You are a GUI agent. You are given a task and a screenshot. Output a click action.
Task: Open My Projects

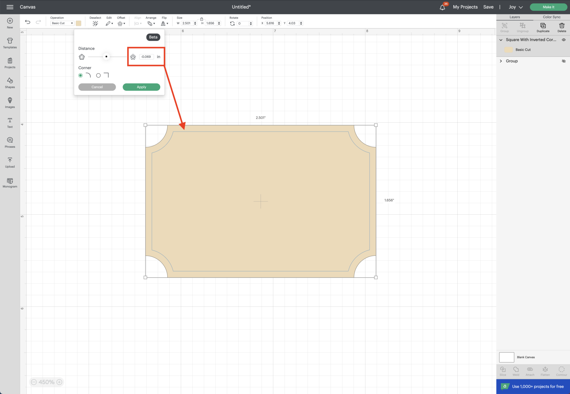click(x=465, y=7)
